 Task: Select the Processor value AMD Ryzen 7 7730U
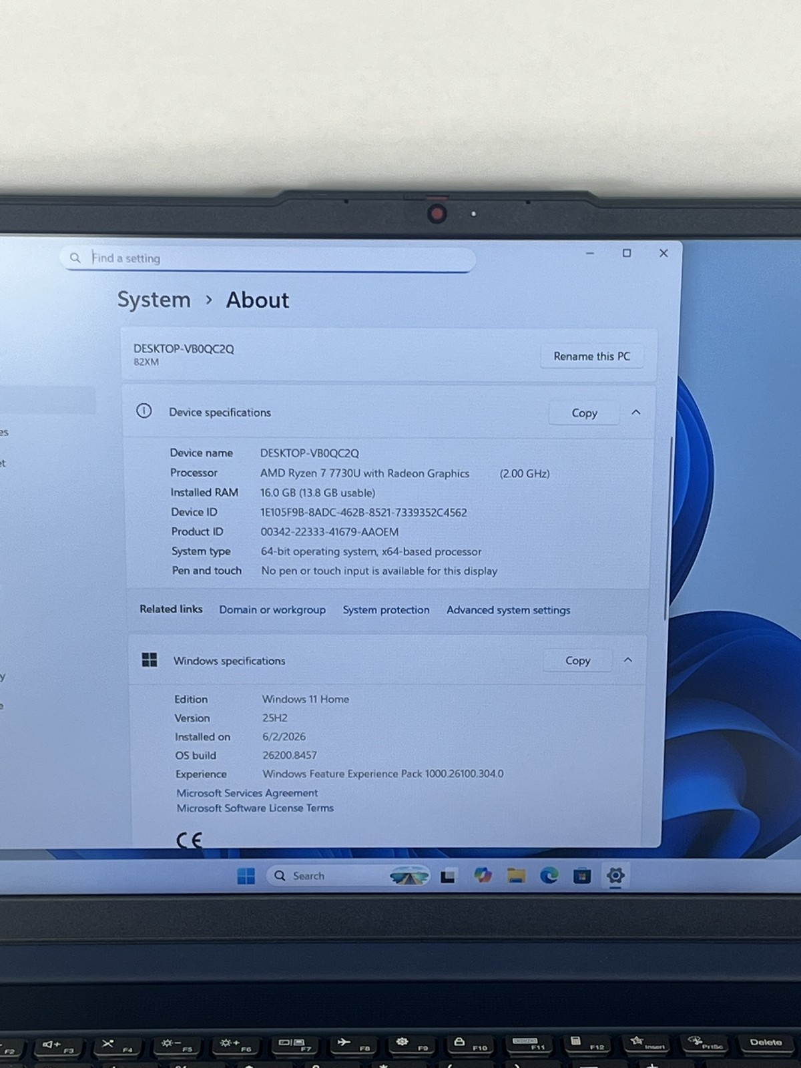point(365,473)
